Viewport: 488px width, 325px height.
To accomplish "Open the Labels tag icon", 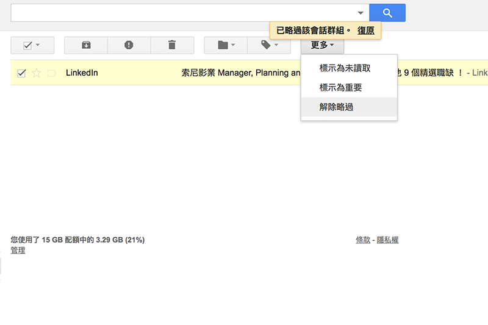I will 268,45.
